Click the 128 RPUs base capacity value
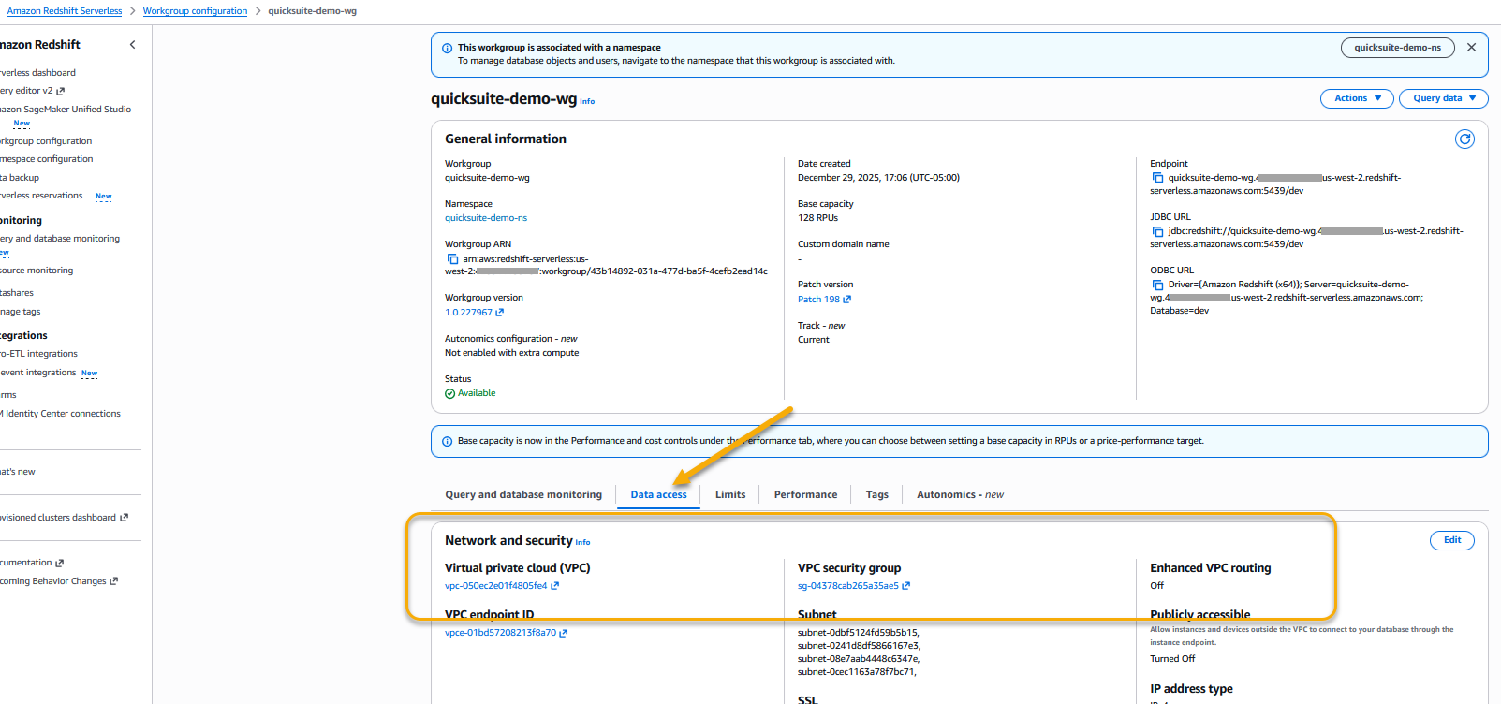The height and width of the screenshot is (704, 1501). 817,218
